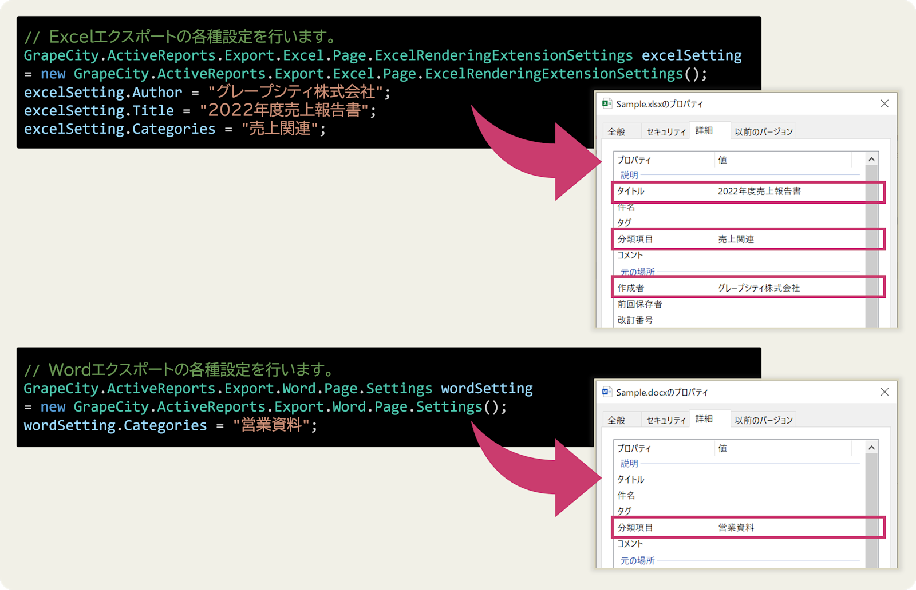Open 以前のバージョン tab in Sample.docx properties
Image resolution: width=916 pixels, height=590 pixels.
coord(764,420)
